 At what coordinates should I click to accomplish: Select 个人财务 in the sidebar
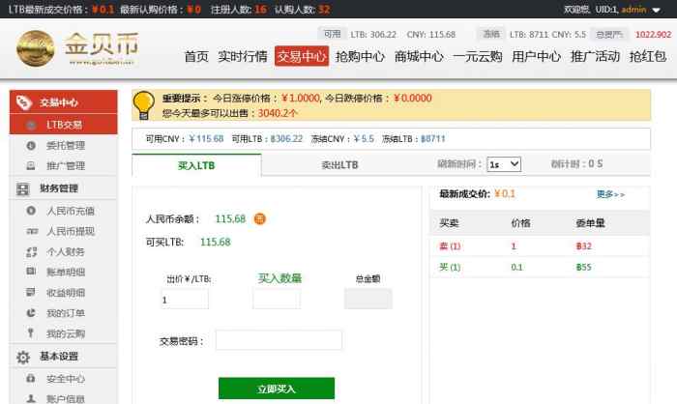(66, 251)
